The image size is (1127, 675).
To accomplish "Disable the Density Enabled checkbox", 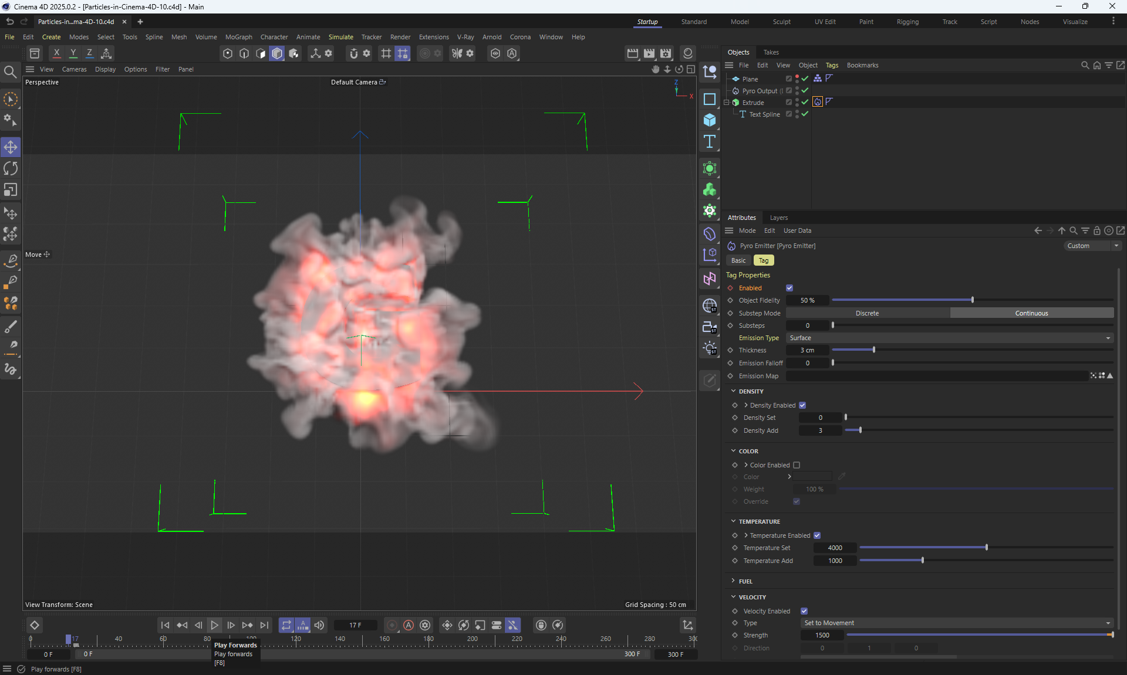I will 802,405.
